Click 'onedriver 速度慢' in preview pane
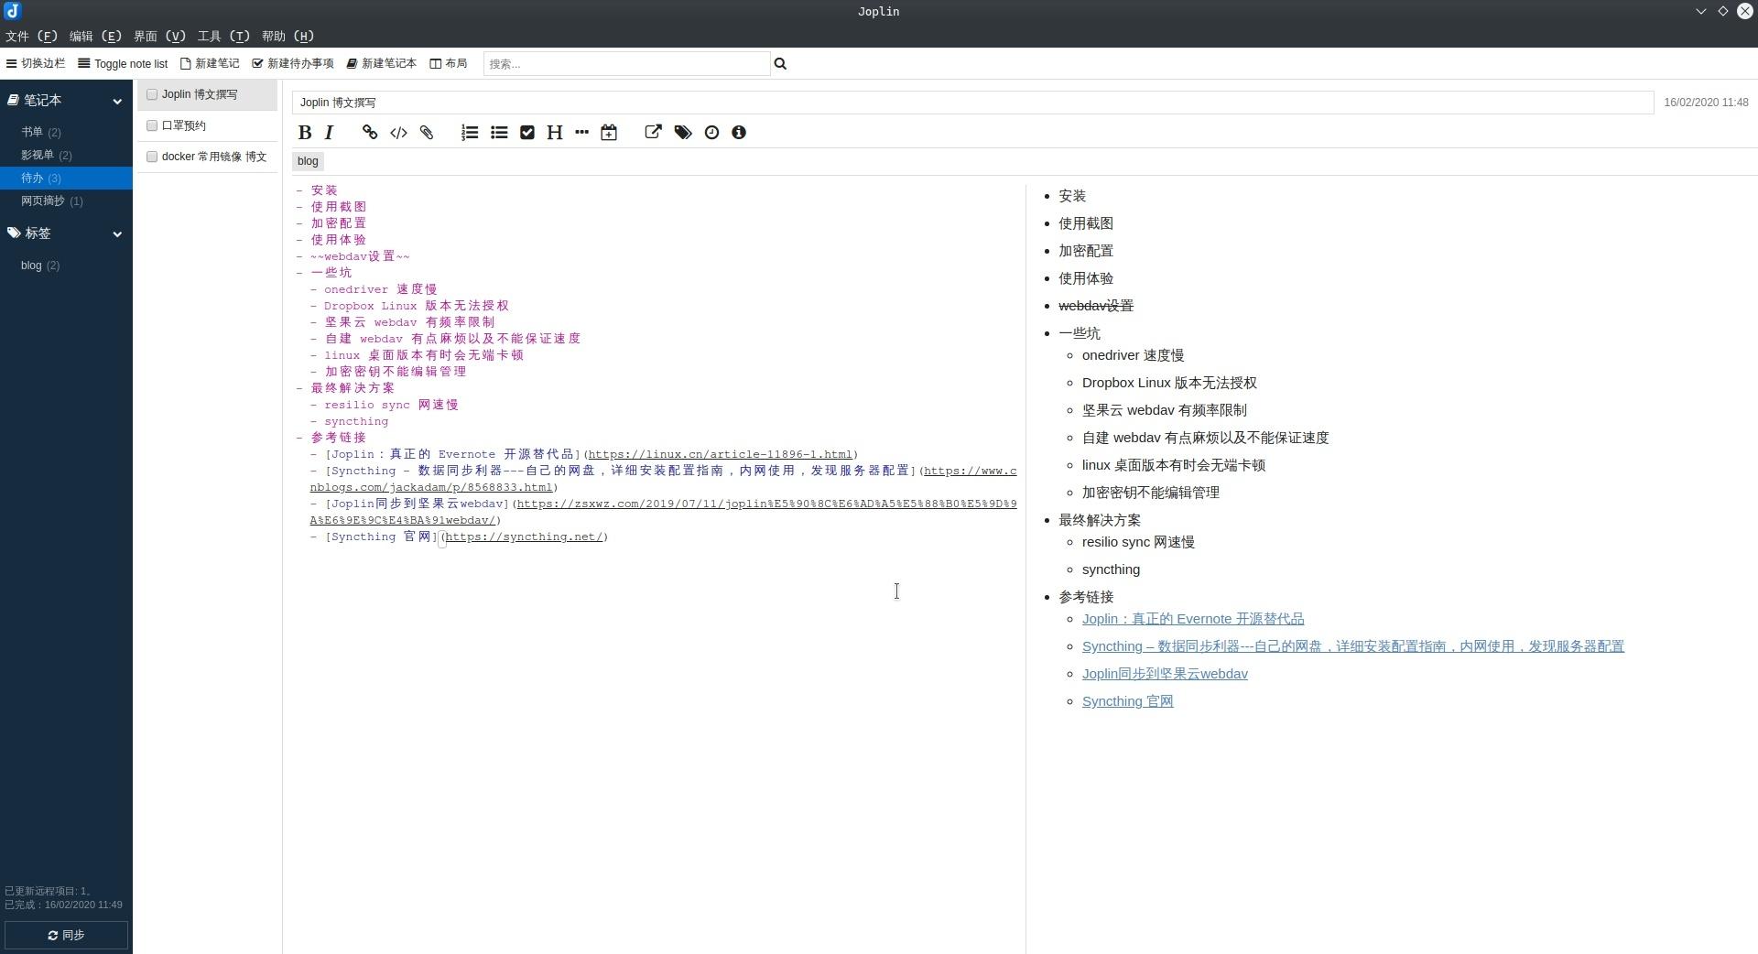This screenshot has height=954, width=1758. (x=1133, y=355)
